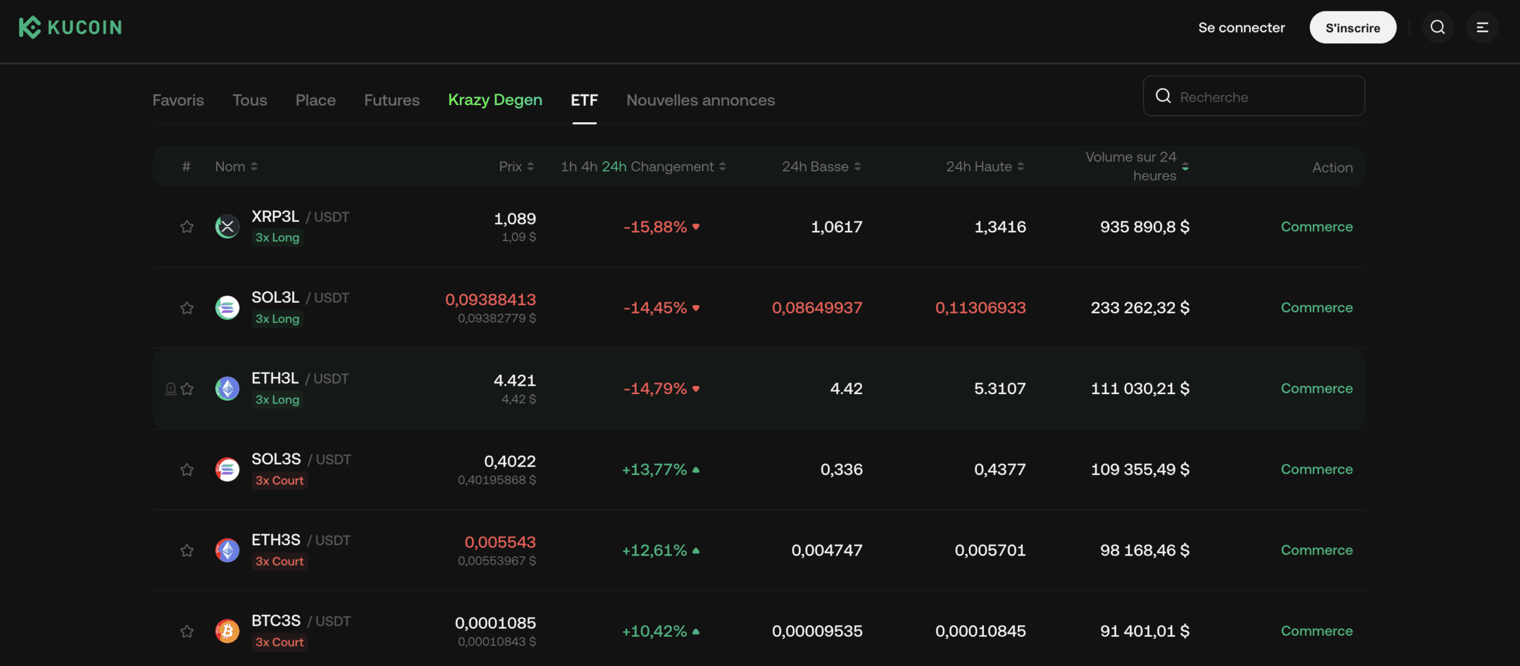The width and height of the screenshot is (1520, 666).
Task: Click the Ethereum coin icon next to ETH3L
Action: pos(227,388)
